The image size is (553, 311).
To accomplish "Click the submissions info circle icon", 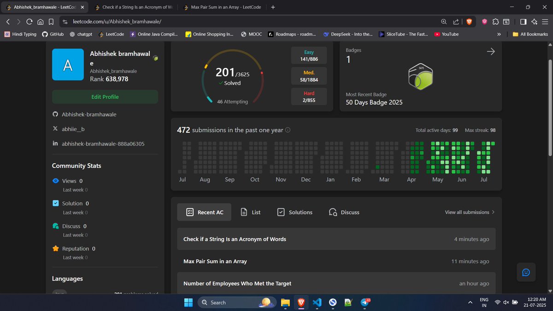I will click(x=288, y=130).
